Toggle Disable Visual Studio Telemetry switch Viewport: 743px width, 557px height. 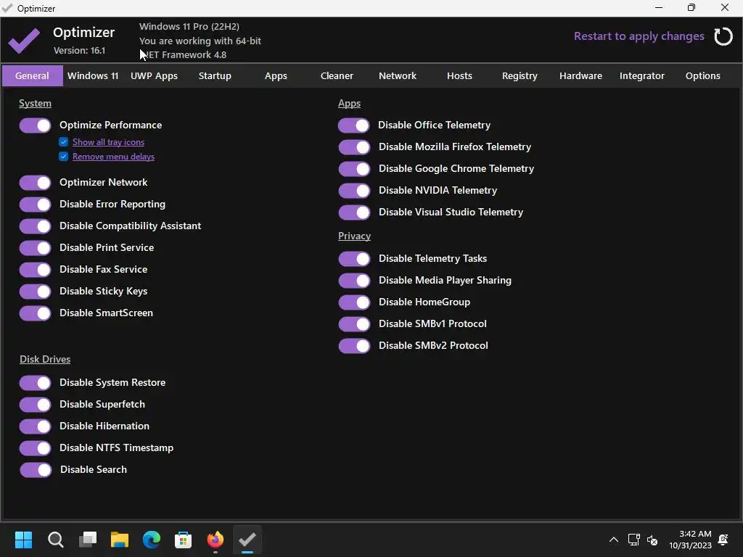tap(354, 213)
